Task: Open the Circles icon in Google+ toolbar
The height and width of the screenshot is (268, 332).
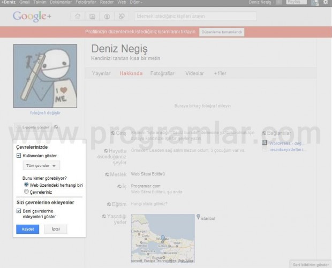Action: pos(122,16)
